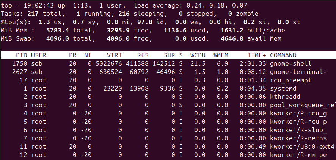
Task: Click the 4646.8 avail Mem value
Action: (232, 38)
